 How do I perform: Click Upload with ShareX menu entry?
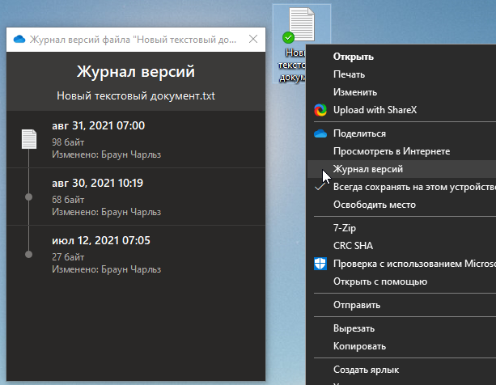coord(401,110)
